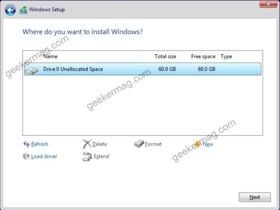Click the Windows Setup title icon
Viewport: 280px width, 210px height.
pos(23,10)
